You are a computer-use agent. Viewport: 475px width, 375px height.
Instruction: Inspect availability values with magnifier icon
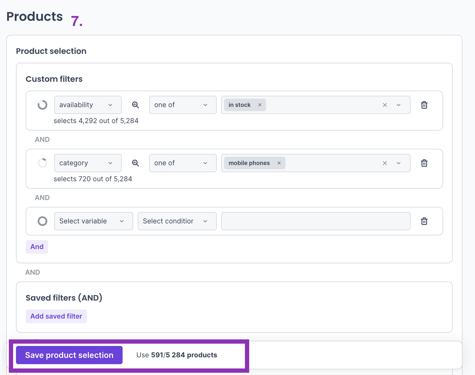[x=135, y=105]
